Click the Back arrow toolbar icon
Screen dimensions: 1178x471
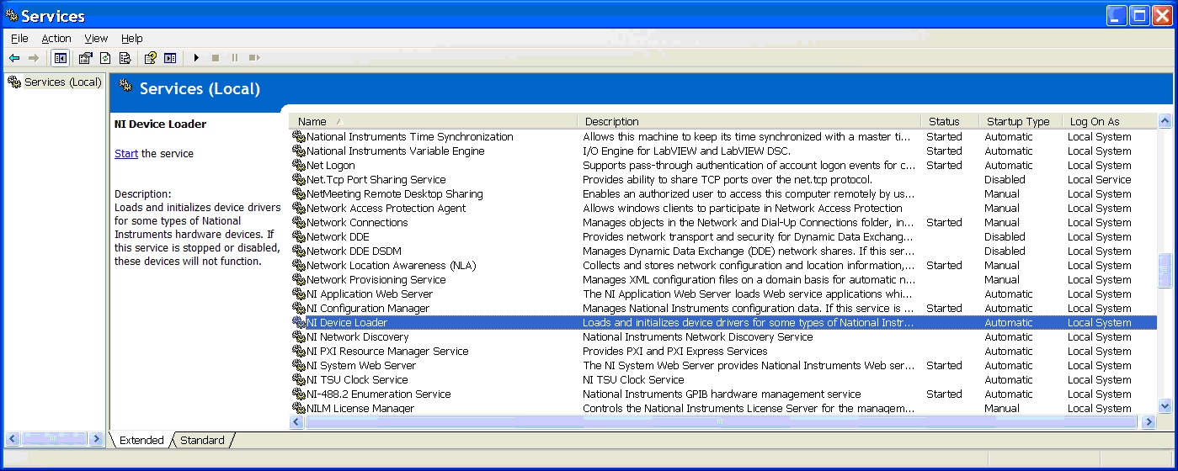click(x=14, y=58)
